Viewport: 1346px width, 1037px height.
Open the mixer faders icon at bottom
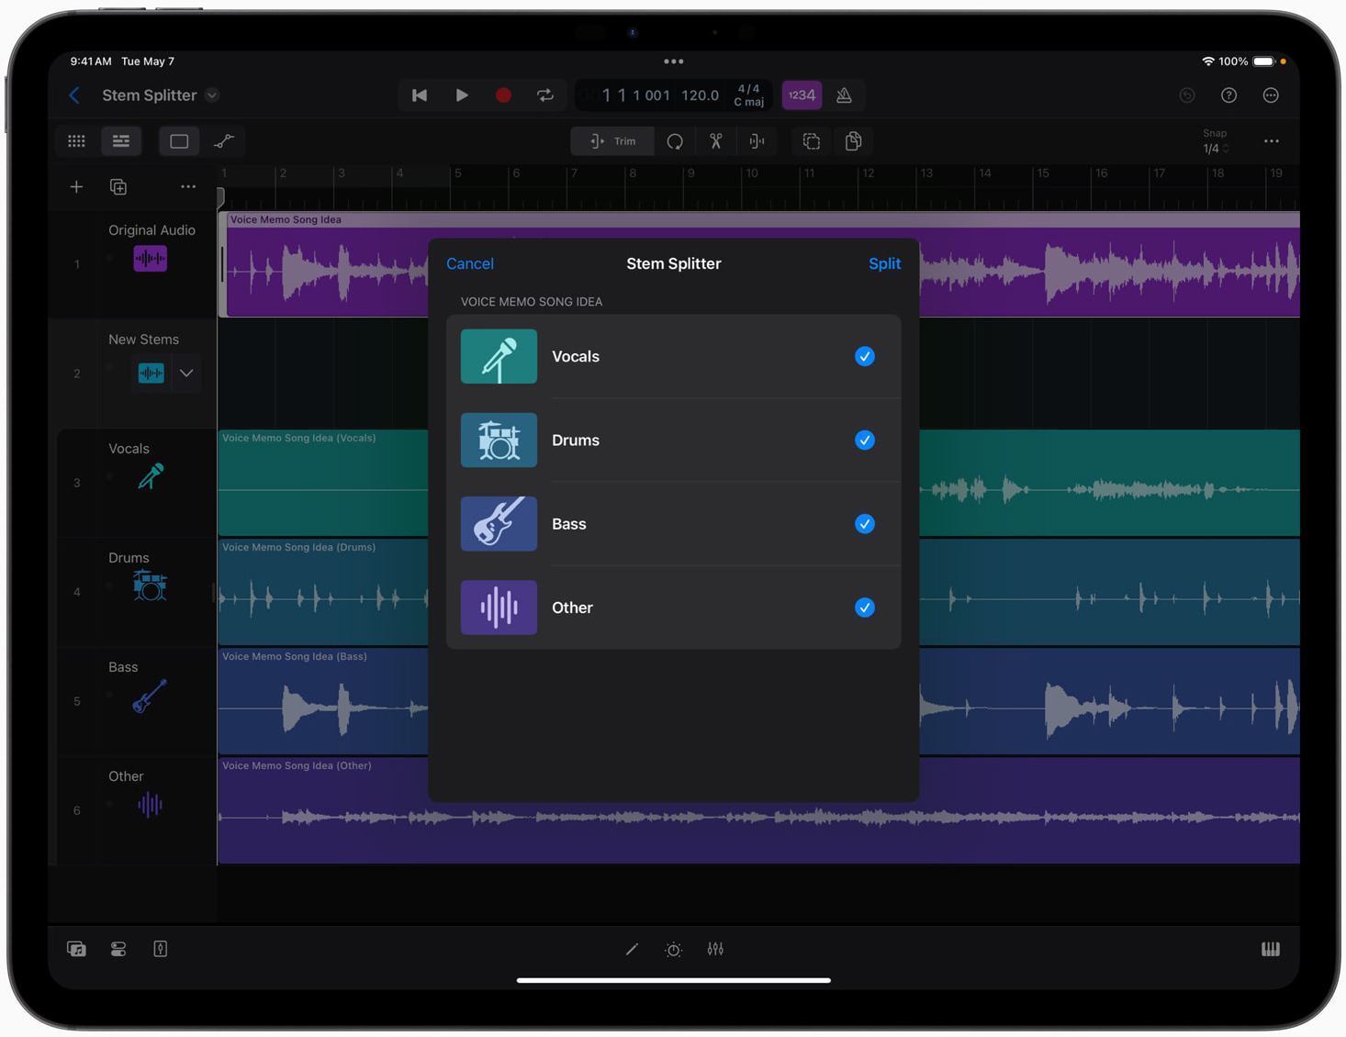(x=715, y=949)
